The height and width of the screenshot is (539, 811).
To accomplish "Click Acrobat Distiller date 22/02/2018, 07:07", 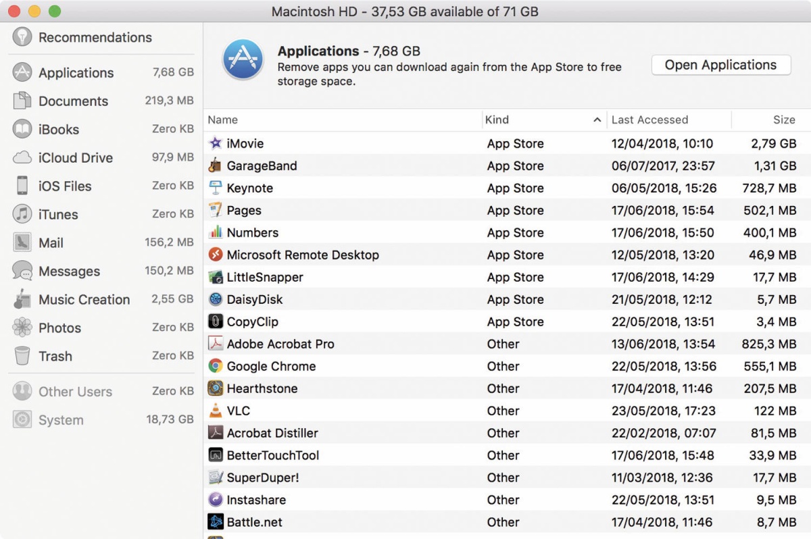I will tap(664, 433).
